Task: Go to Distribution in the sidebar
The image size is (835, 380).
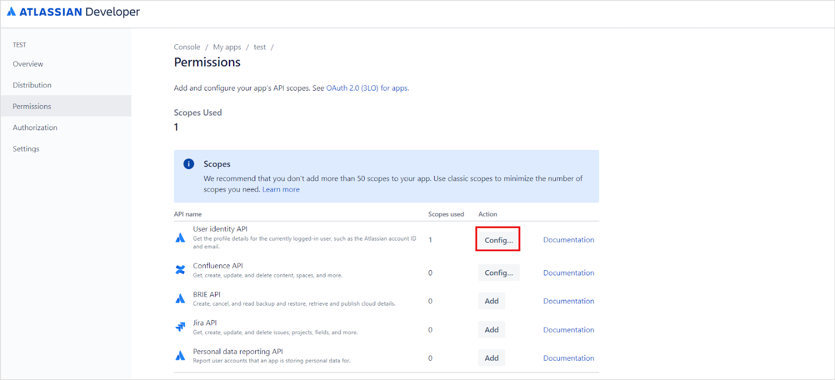Action: click(32, 85)
